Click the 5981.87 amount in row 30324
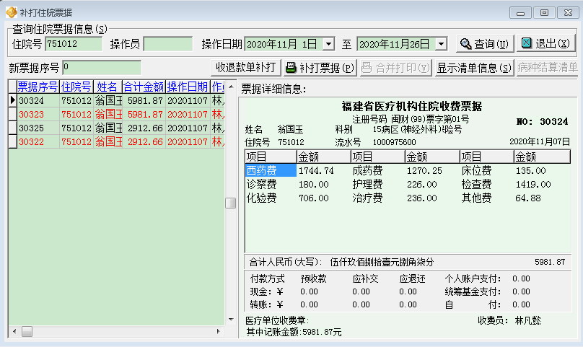Screen dimensions: 583x347 (x=145, y=100)
